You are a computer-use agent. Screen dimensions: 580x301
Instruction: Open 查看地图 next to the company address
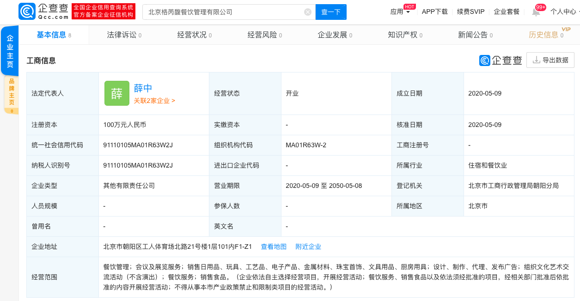pos(274,247)
